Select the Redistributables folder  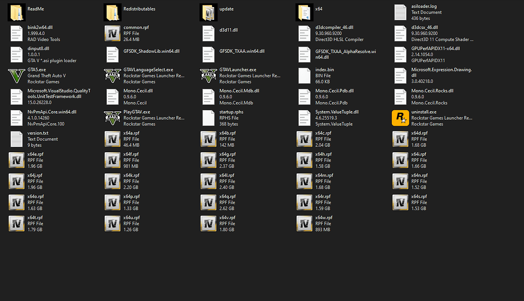click(130, 12)
